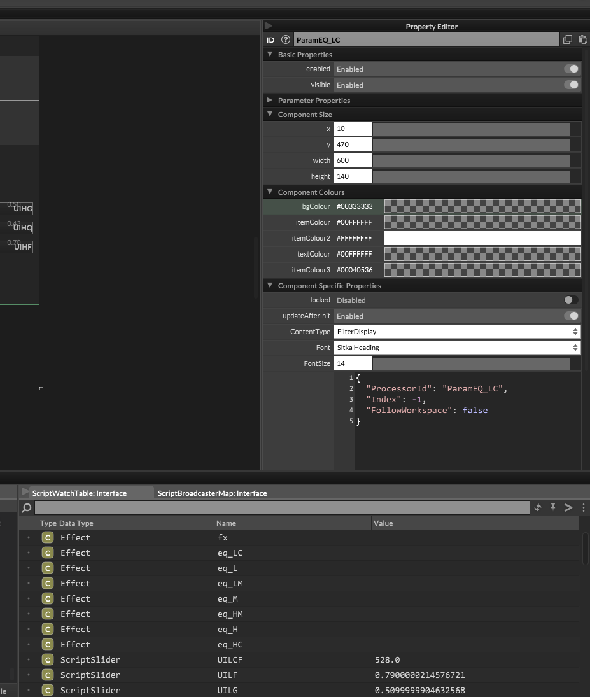Click the width input field
Screen dimensions: 590x697
[x=352, y=160]
